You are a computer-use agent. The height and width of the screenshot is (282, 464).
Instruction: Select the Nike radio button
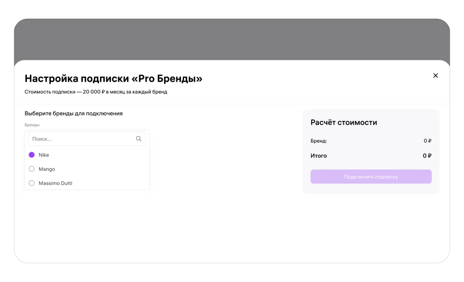click(32, 155)
